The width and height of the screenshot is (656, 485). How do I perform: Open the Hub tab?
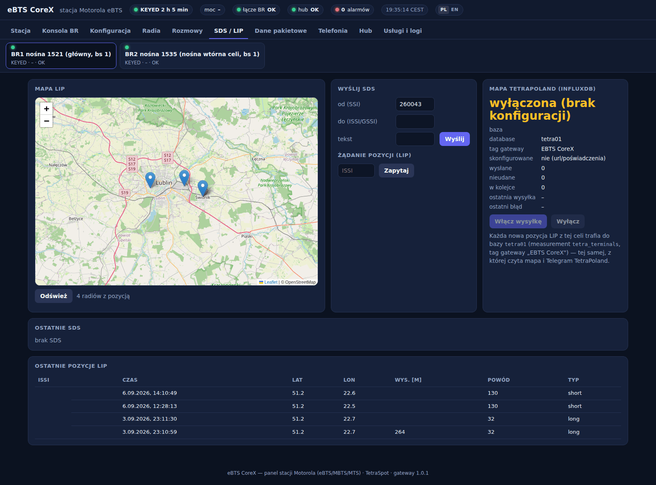(x=366, y=31)
